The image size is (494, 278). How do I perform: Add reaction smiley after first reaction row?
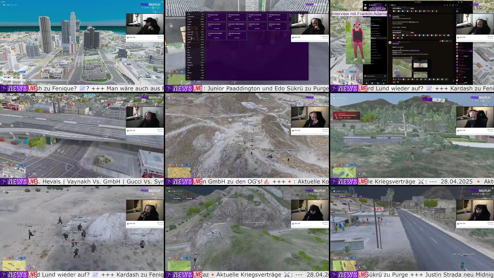(x=437, y=11)
